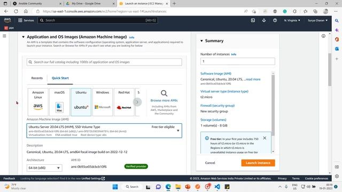
Task: Open the N. Virginia region dropdown
Action: tap(292, 20)
